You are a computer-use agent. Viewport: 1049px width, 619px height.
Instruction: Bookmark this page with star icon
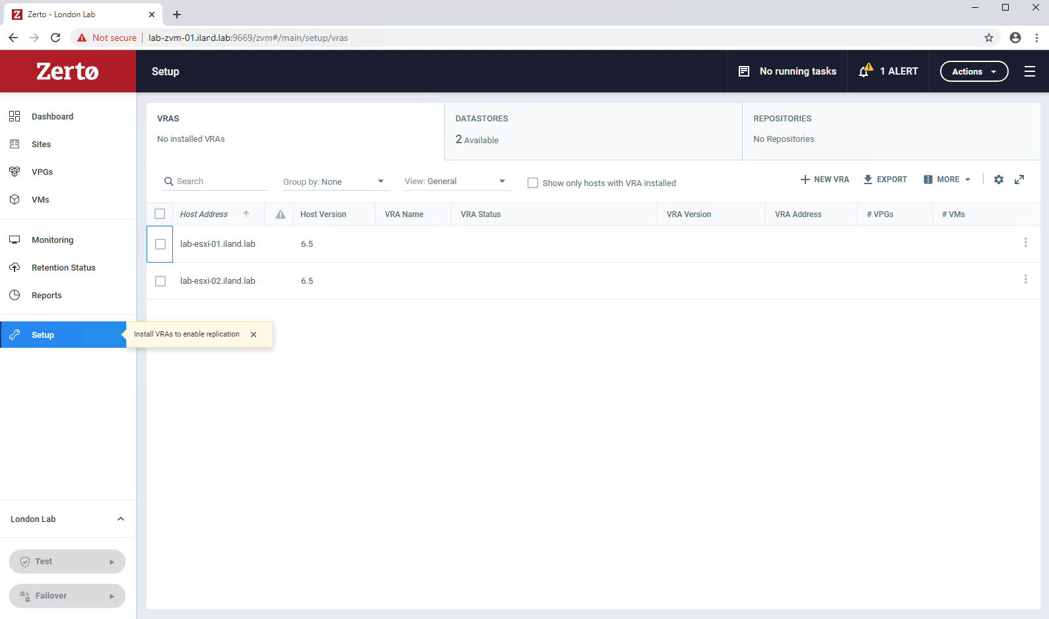tap(988, 38)
